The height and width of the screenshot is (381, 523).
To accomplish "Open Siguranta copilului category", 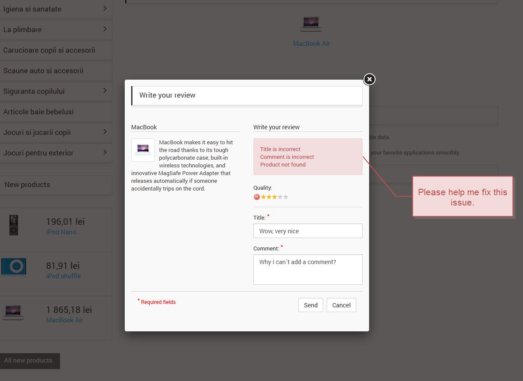I will click(34, 91).
